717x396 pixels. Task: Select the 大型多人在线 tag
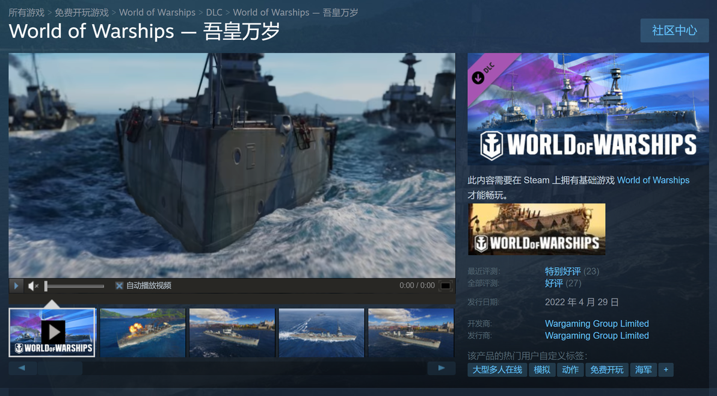point(497,370)
